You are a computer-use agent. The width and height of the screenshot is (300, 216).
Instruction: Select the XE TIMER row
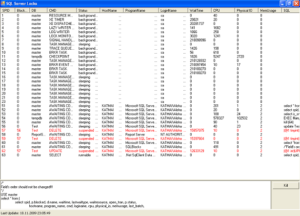coord(150,20)
